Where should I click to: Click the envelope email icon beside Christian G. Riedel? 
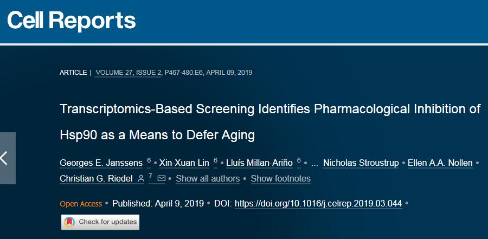point(162,178)
